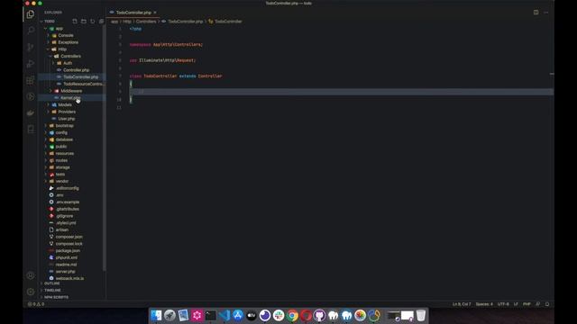Open editor More Actions ellipsis
Image resolution: width=577 pixels, height=324 pixels.
(545, 13)
